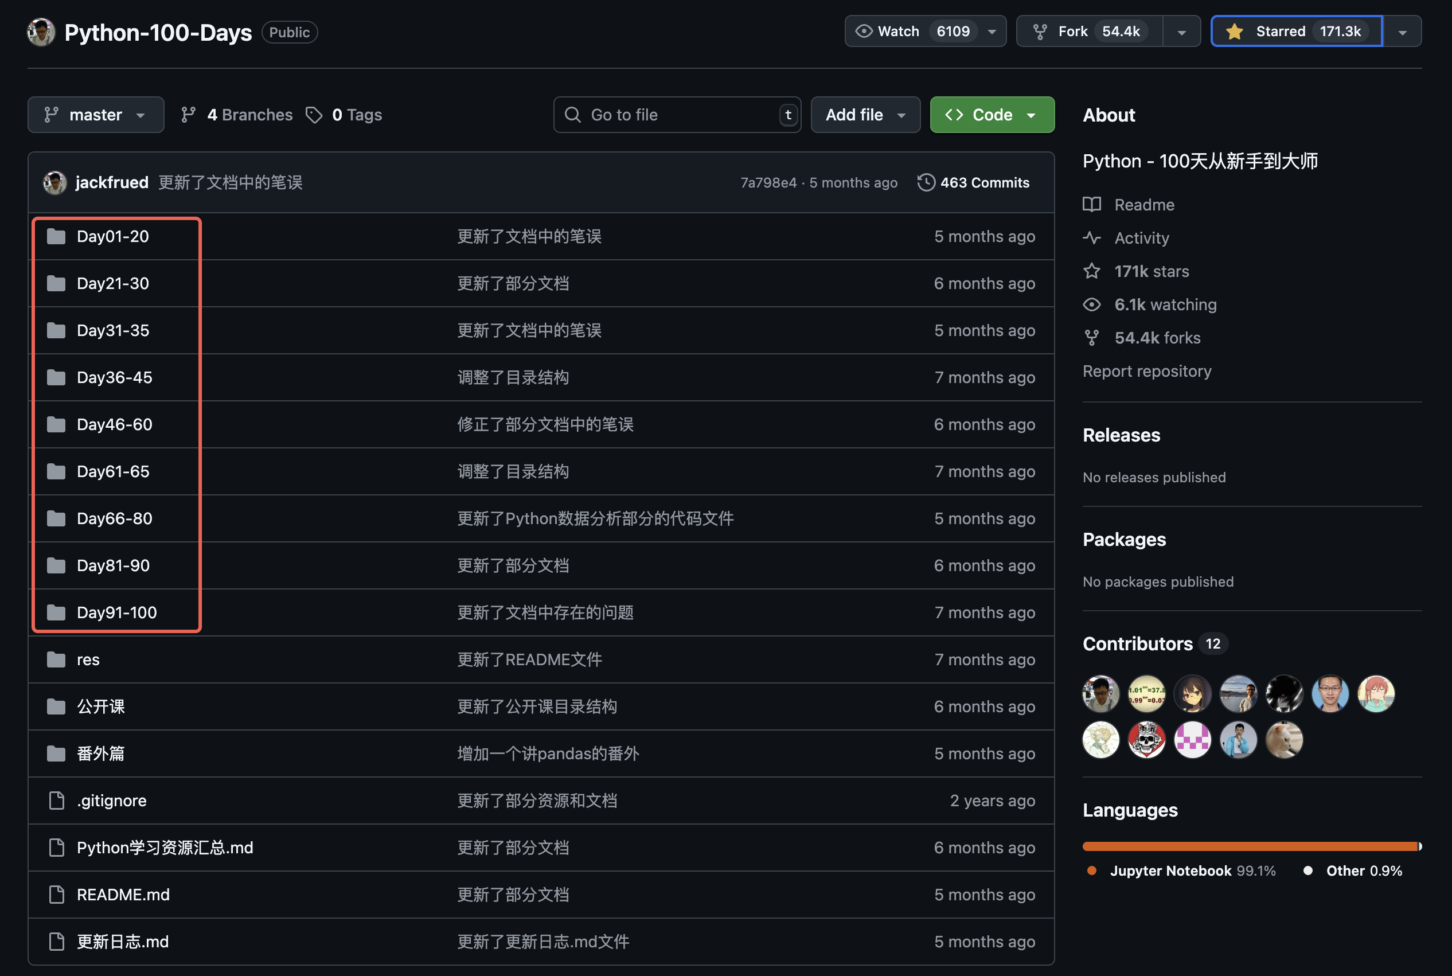Click the star icon in Starred button
The image size is (1452, 976).
point(1235,30)
